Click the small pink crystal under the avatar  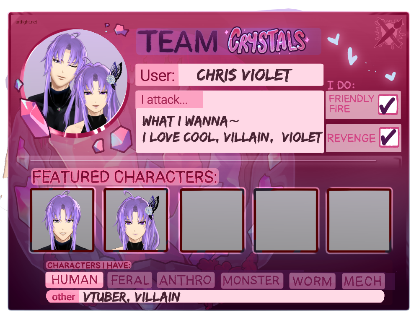(x=98, y=146)
